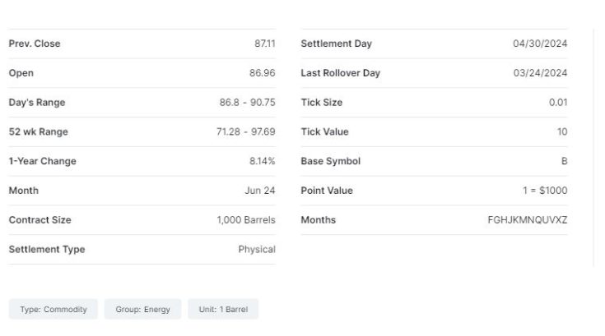Click the Contract Size label
This screenshot has height=336, width=605.
click(x=40, y=220)
